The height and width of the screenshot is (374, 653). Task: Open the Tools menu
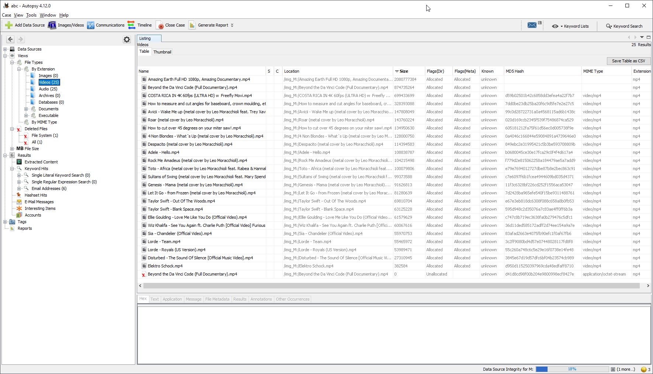(x=31, y=15)
